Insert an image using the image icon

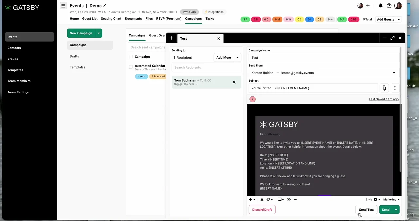pos(280,199)
